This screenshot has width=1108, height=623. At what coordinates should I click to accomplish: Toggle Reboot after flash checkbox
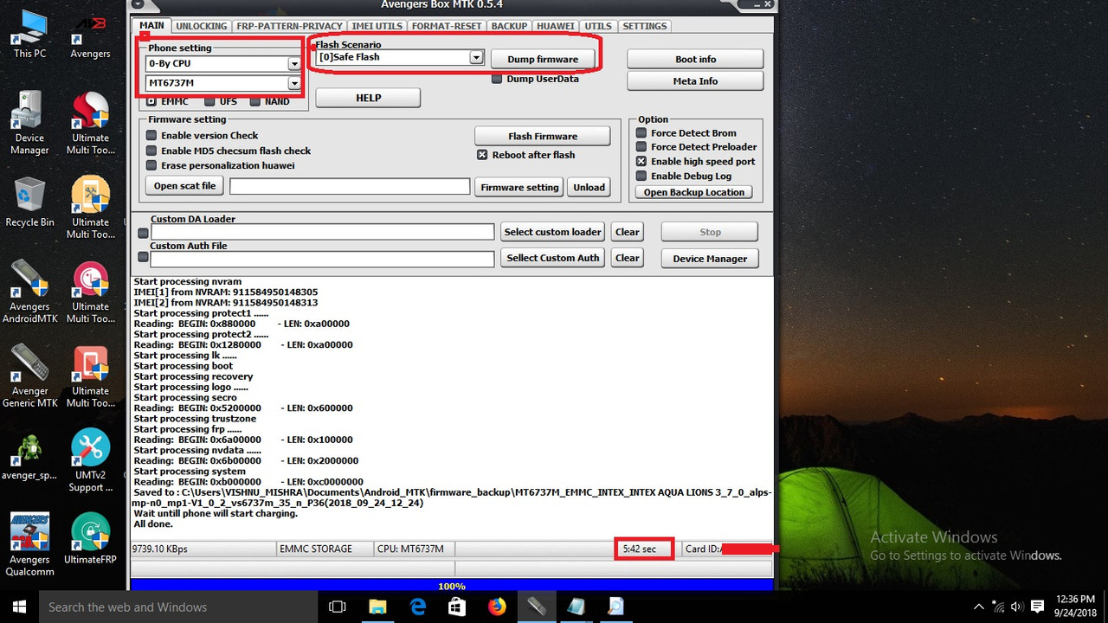coord(483,155)
